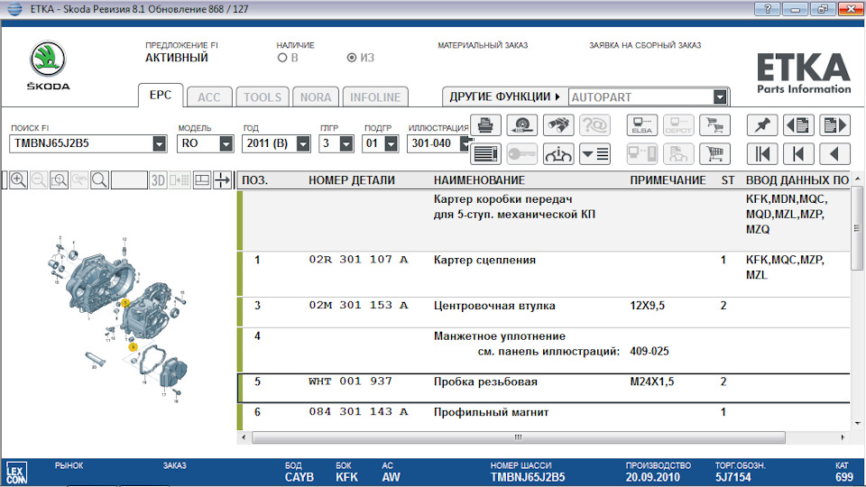Click the Skoda logo
The width and height of the screenshot is (866, 487).
tap(48, 65)
